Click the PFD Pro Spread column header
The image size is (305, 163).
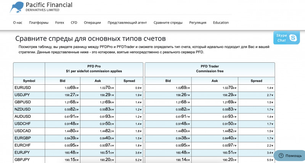point(129,81)
